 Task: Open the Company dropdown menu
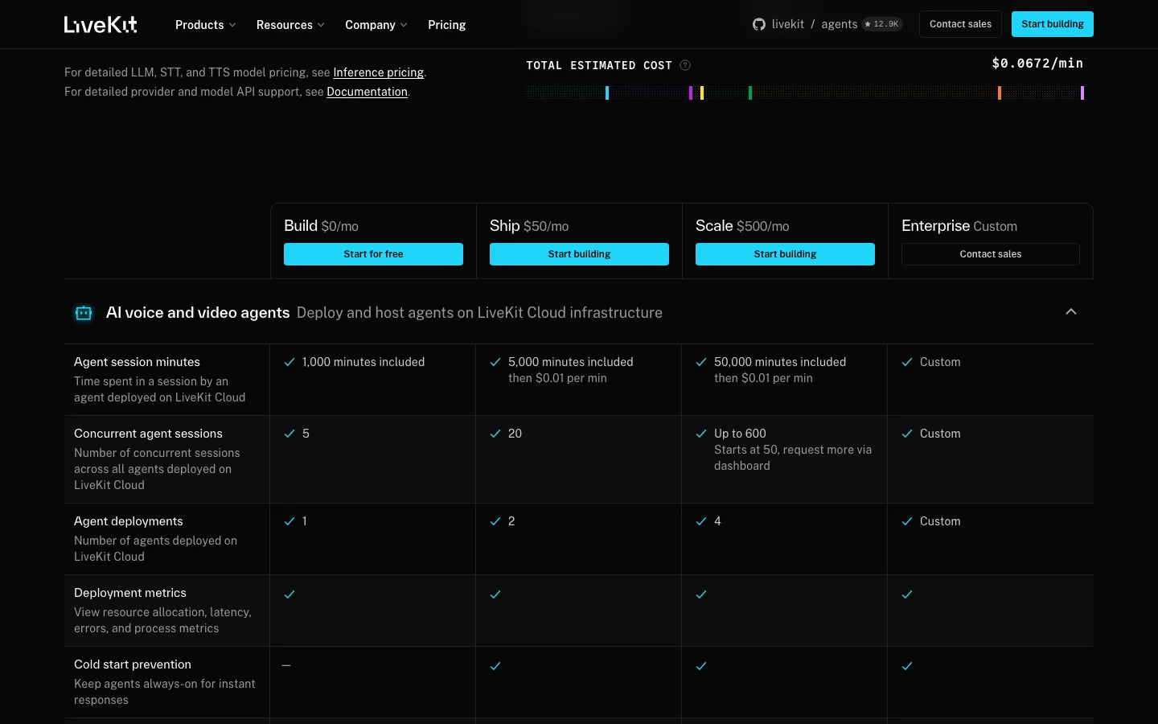(376, 25)
